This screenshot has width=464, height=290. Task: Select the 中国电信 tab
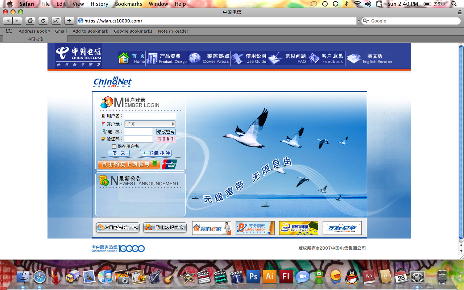coord(35,39)
